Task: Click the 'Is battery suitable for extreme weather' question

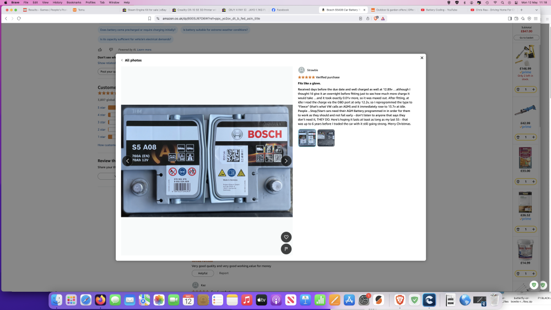Action: pyautogui.click(x=215, y=30)
